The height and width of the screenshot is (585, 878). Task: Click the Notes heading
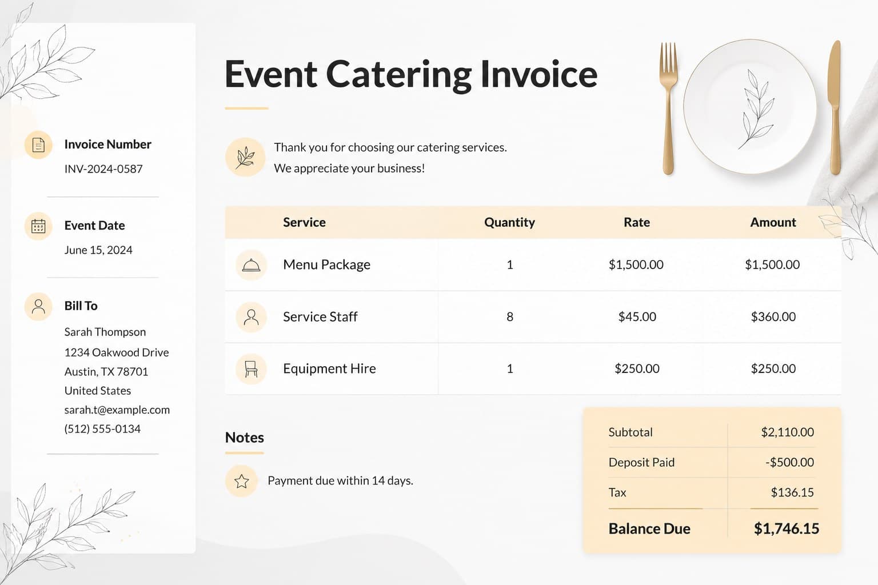pos(245,438)
